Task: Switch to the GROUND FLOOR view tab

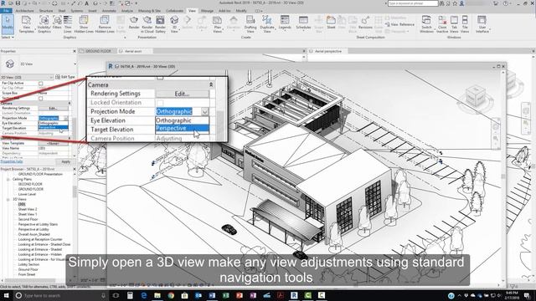Action: 99,51
